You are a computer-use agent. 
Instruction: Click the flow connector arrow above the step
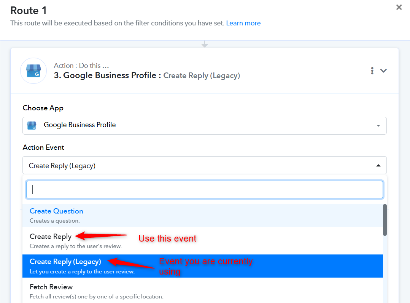(205, 44)
